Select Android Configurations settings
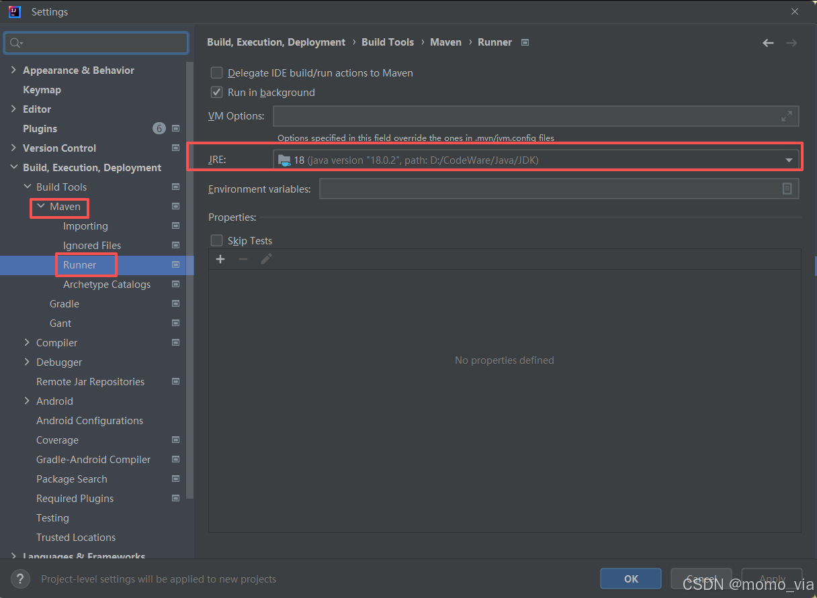817x598 pixels. (x=89, y=420)
